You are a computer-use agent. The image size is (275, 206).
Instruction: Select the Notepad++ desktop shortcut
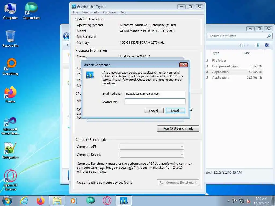tap(10, 151)
